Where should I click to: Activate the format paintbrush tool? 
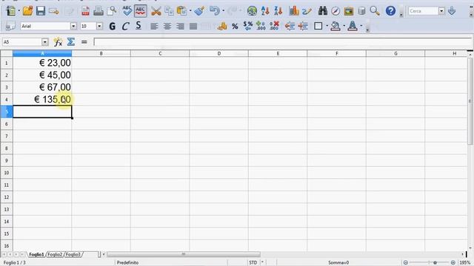coord(199,11)
